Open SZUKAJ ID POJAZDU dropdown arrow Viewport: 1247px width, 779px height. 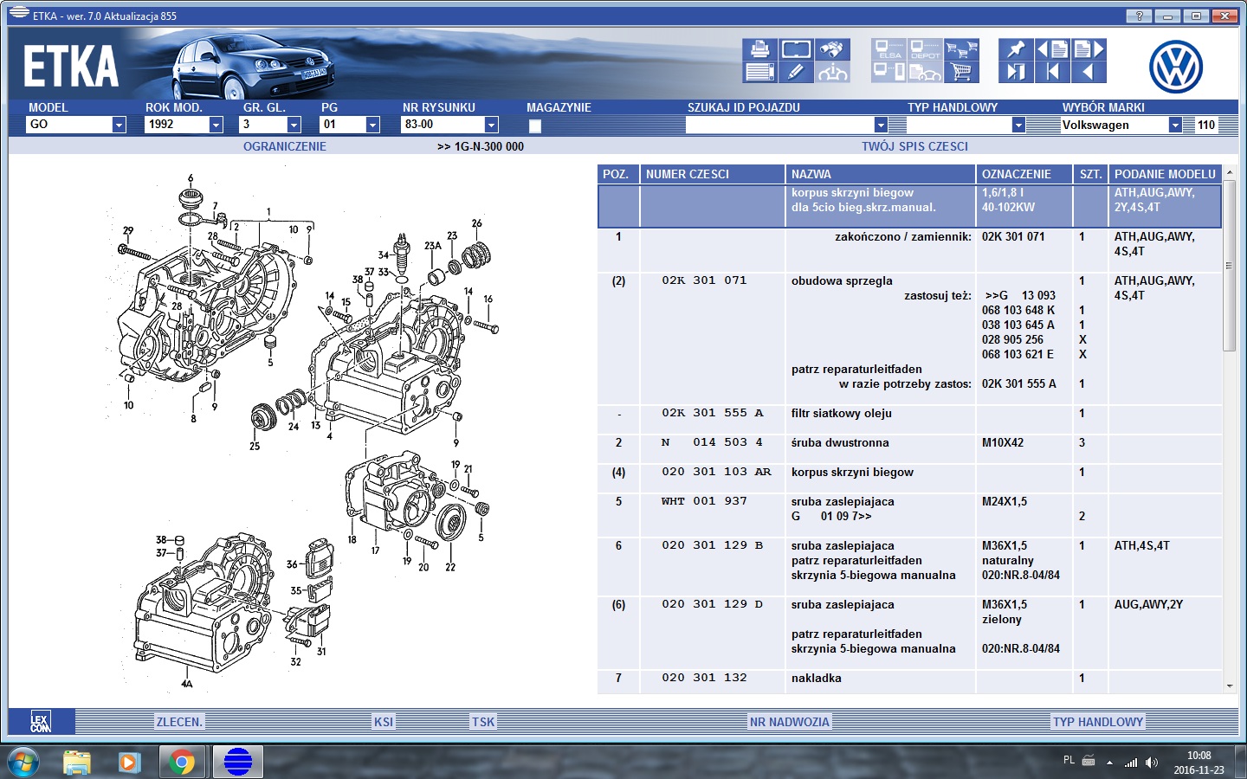pos(881,125)
